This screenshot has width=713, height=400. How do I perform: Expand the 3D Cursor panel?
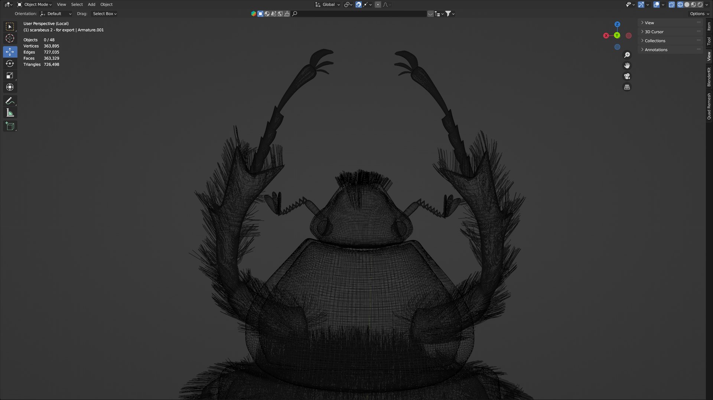coord(671,32)
